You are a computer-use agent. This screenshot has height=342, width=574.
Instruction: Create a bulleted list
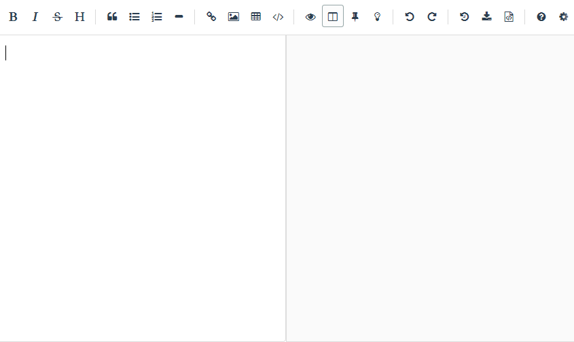point(134,17)
